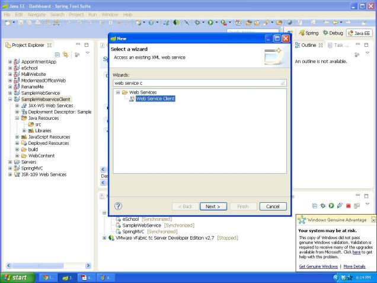Open Project Explorer view menu arrow

tap(88, 53)
